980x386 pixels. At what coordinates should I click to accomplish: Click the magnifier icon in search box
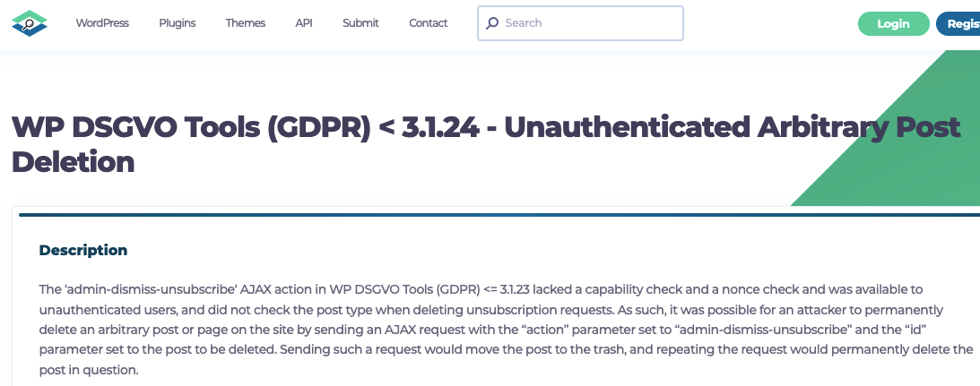pos(492,23)
